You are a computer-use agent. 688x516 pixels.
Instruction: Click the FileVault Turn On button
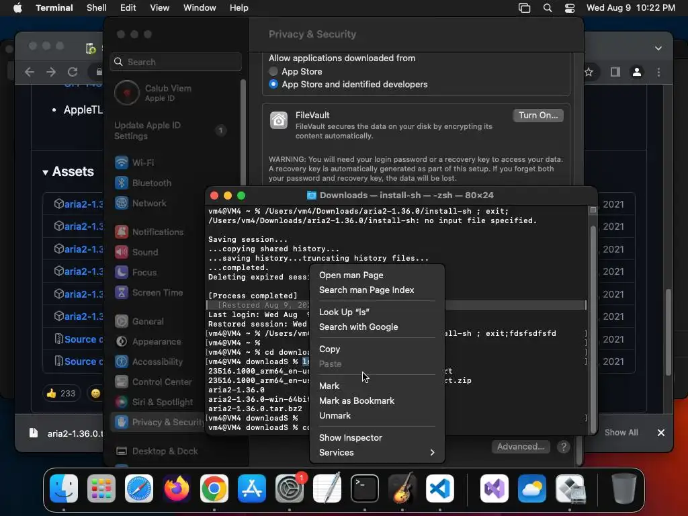(x=538, y=116)
